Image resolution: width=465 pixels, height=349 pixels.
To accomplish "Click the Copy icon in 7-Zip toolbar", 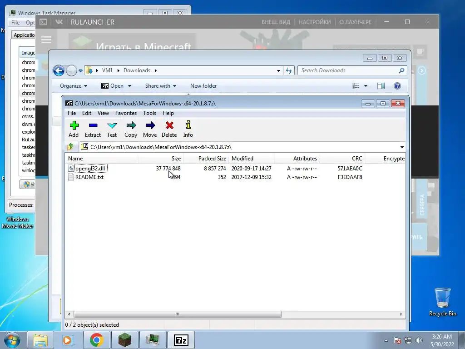I will click(x=131, y=125).
